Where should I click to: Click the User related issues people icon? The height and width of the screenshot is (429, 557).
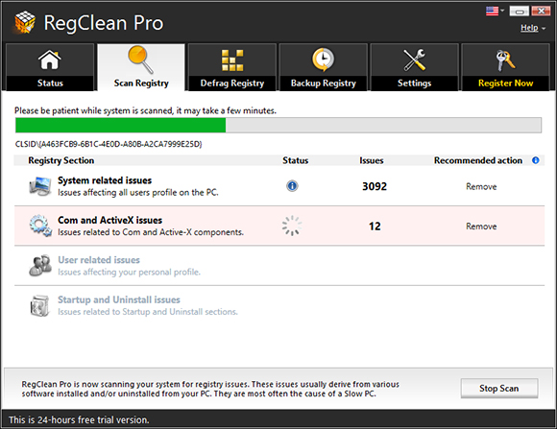(40, 265)
